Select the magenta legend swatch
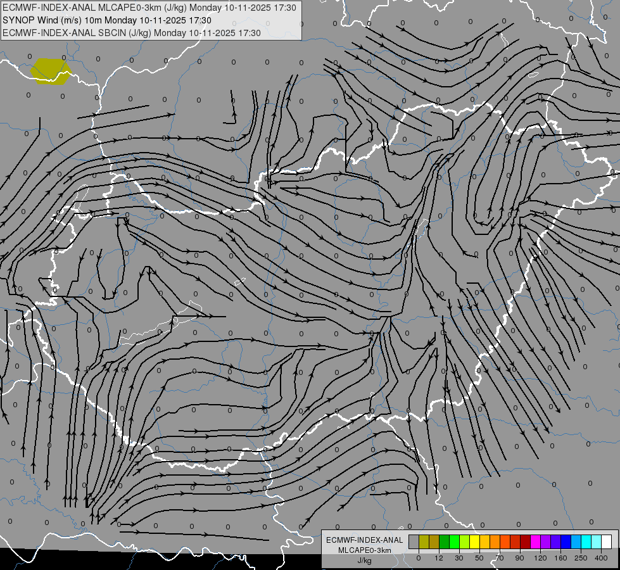The height and width of the screenshot is (570, 620). click(535, 541)
